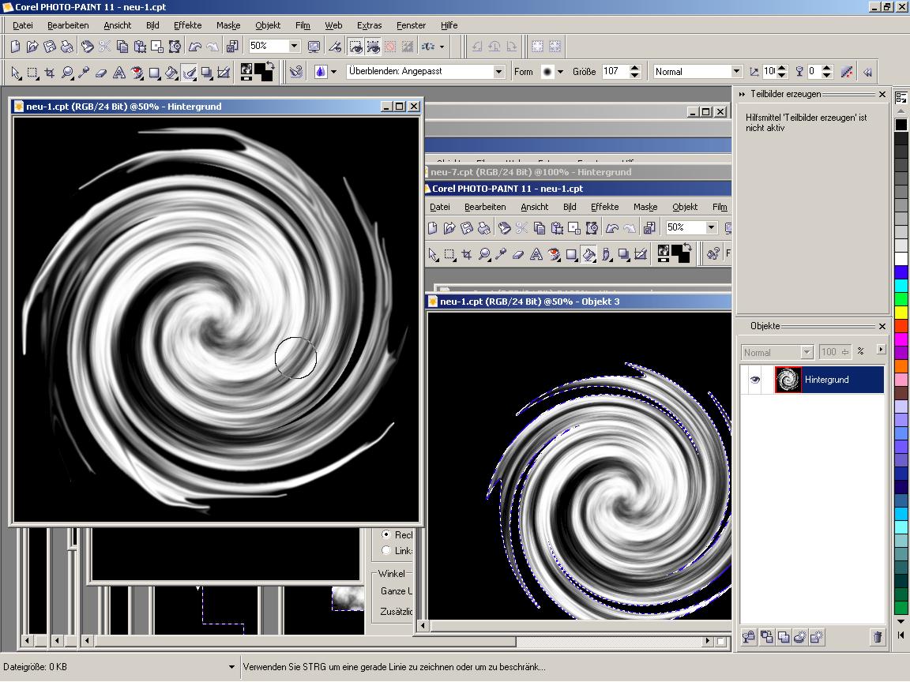Toggle the mask marquee visibility button
Image resolution: width=910 pixels, height=682 pixels.
(355, 47)
